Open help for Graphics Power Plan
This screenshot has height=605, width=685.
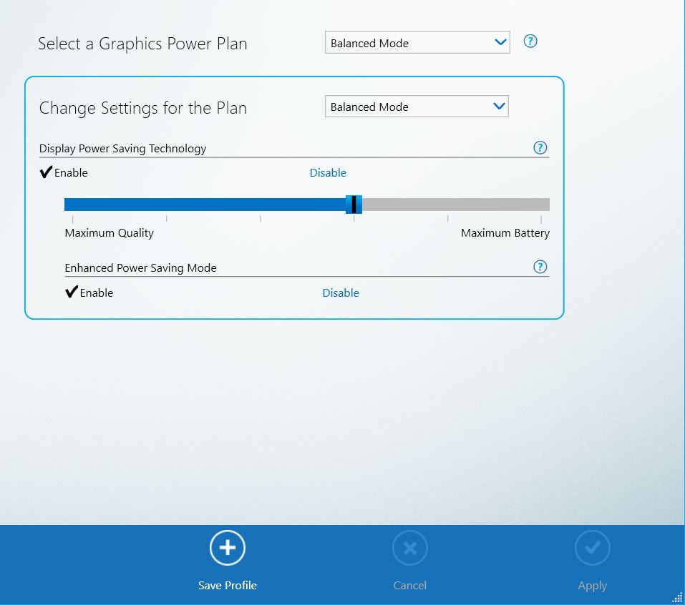tap(530, 41)
